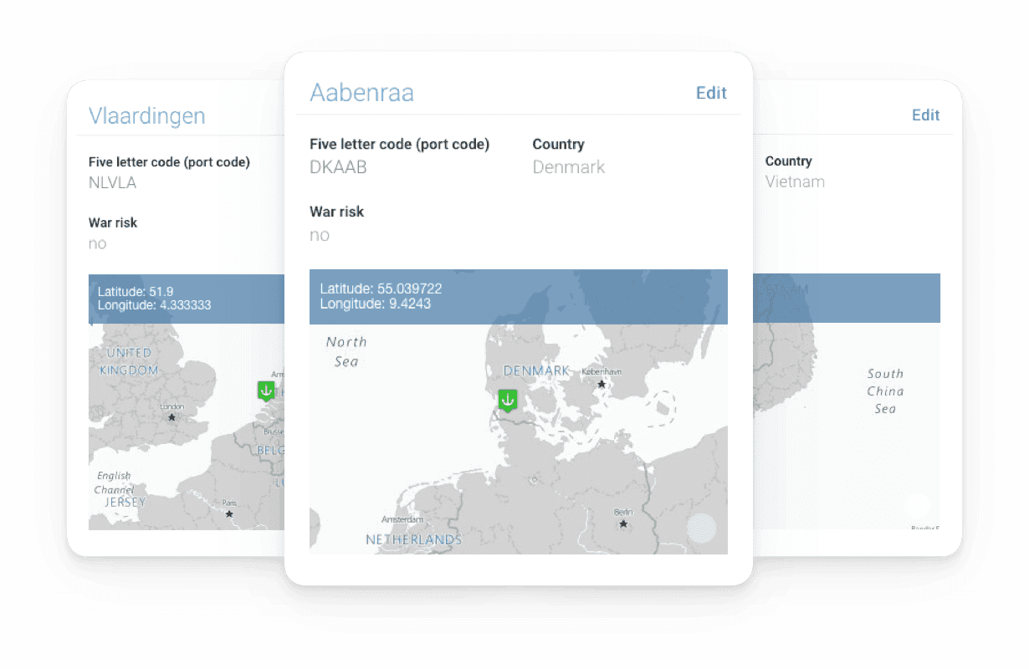This screenshot has width=1029, height=669.
Task: Open the Aabenraa port title
Action: [x=361, y=93]
